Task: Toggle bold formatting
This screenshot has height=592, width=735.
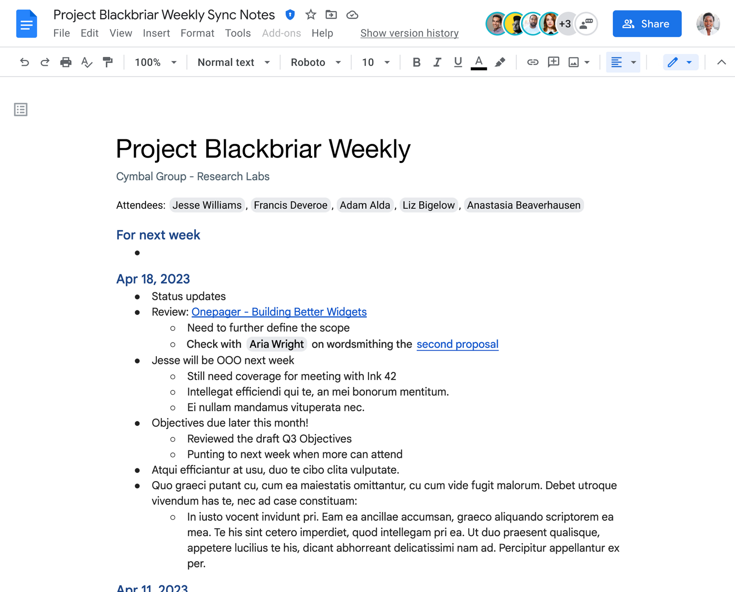Action: click(x=416, y=62)
